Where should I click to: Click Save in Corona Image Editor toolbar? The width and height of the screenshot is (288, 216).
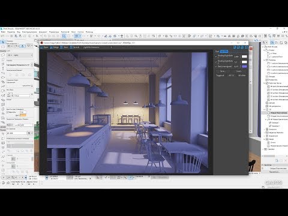click(64, 47)
